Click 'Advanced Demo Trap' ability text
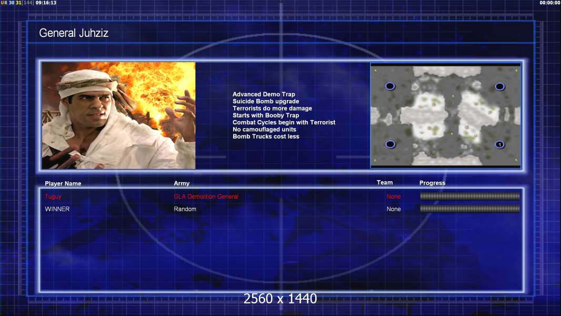This screenshot has width=561, height=316. [x=264, y=94]
